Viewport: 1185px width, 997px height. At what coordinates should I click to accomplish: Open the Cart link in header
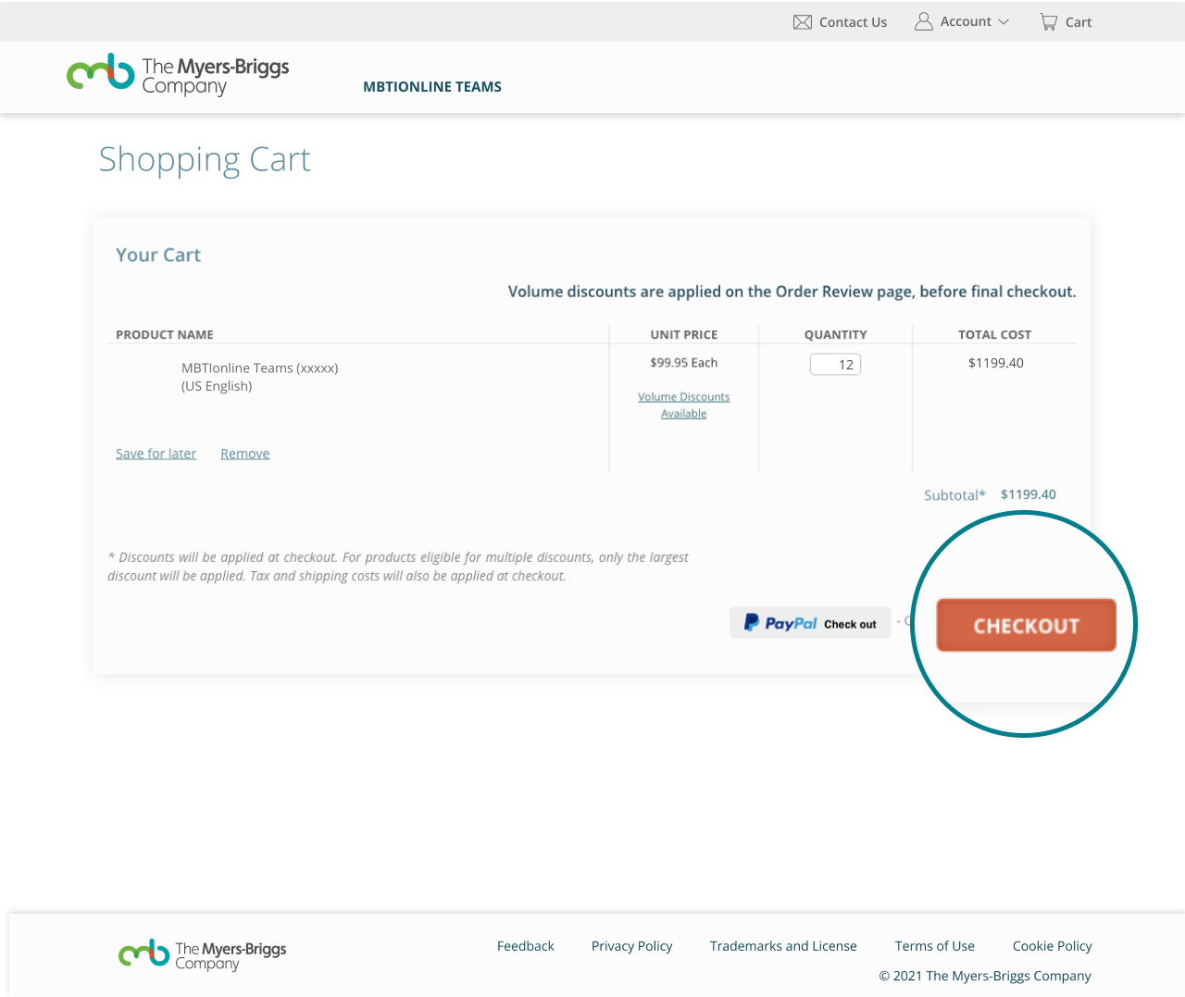click(x=1079, y=22)
